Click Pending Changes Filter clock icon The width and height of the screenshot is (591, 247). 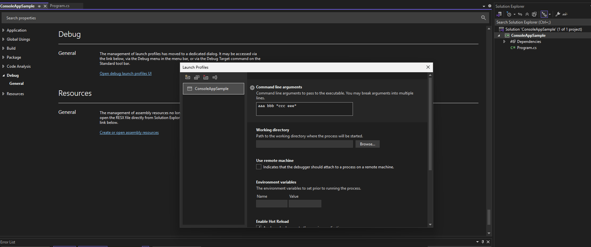click(x=509, y=14)
